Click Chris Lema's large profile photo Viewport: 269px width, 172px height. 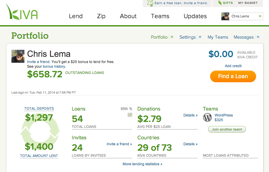[18, 56]
